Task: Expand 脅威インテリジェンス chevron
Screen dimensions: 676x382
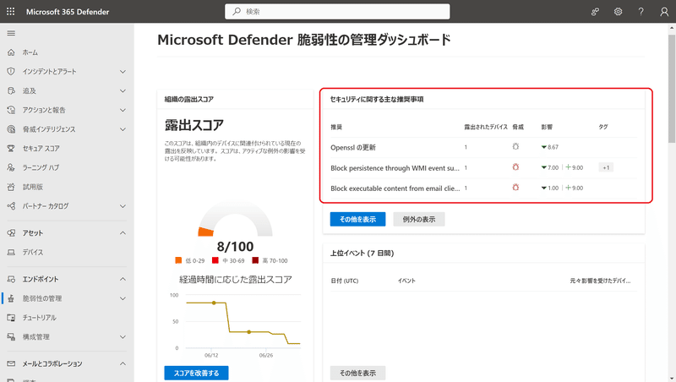Action: 123,129
